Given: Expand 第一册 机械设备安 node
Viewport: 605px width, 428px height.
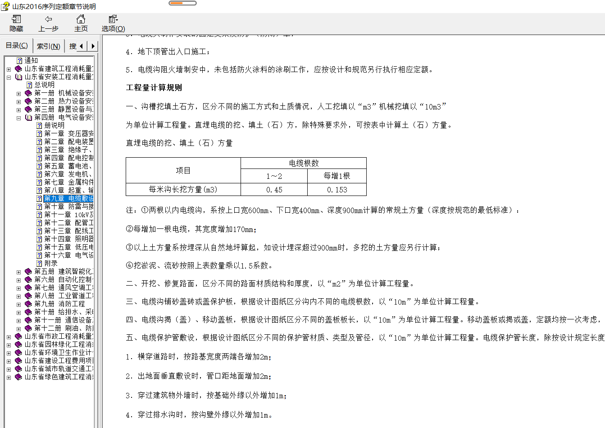Looking at the screenshot, I should (18, 93).
